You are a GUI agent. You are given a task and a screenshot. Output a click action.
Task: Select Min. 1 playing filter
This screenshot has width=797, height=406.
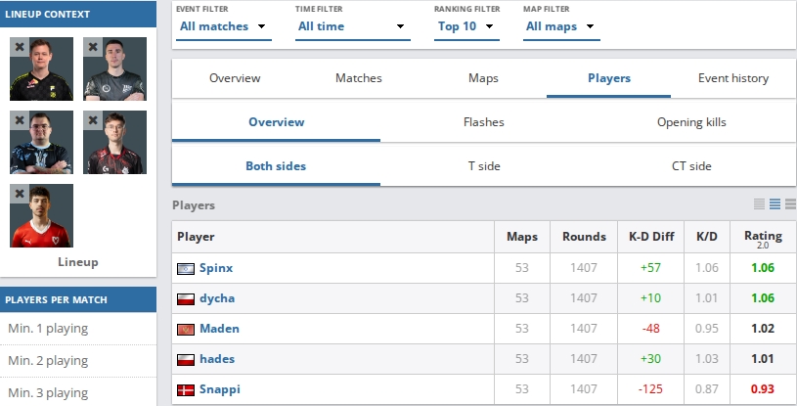pyautogui.click(x=78, y=328)
